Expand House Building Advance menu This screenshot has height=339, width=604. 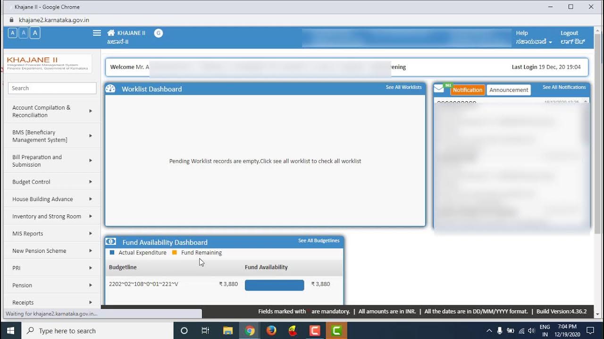pyautogui.click(x=52, y=199)
